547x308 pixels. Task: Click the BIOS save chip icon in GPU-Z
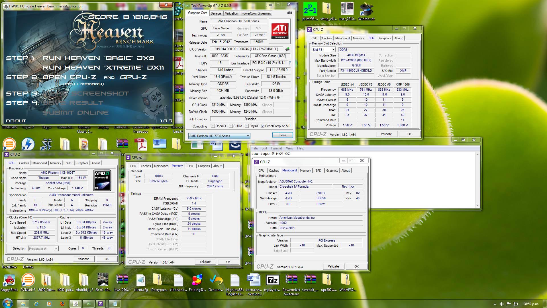(x=287, y=49)
